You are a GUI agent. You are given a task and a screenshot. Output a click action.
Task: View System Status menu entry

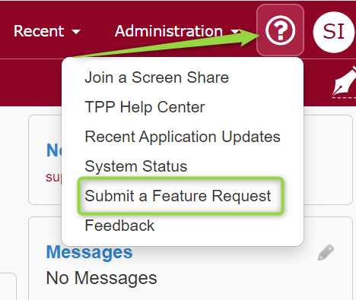pyautogui.click(x=136, y=166)
